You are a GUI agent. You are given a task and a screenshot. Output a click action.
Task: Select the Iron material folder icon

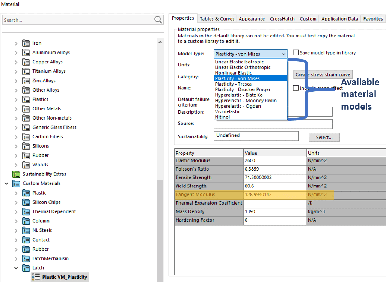tap(26, 43)
